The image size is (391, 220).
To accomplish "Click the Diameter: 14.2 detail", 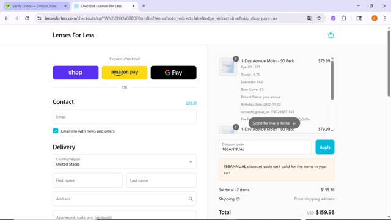I will click(252, 82).
